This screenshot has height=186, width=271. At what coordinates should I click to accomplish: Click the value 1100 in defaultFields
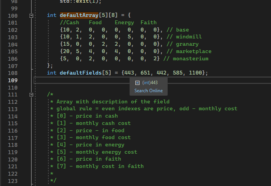(197, 73)
